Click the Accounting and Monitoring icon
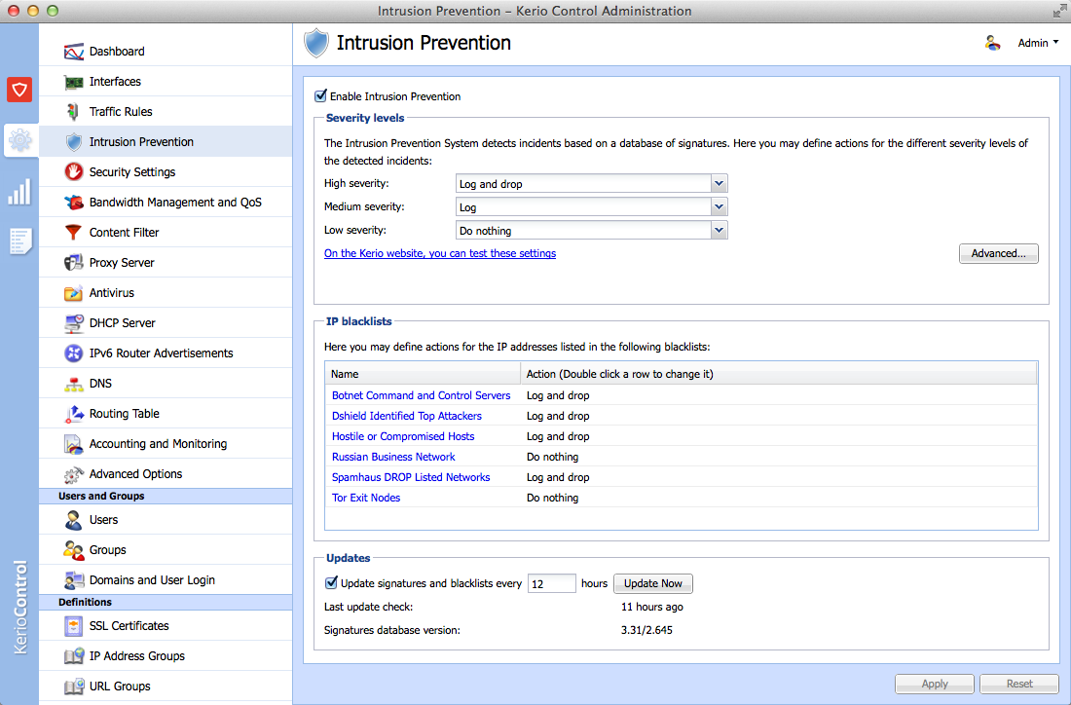The image size is (1071, 705). coord(73,444)
